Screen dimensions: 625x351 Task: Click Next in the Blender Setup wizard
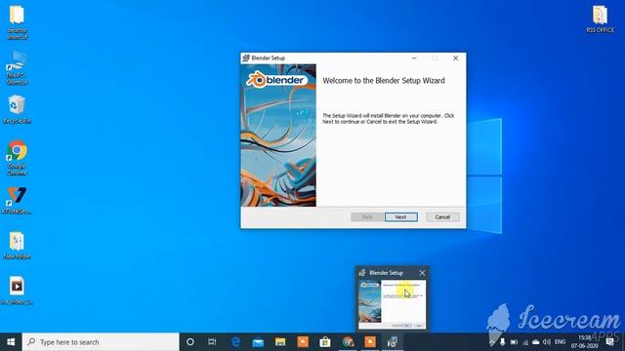(x=401, y=216)
